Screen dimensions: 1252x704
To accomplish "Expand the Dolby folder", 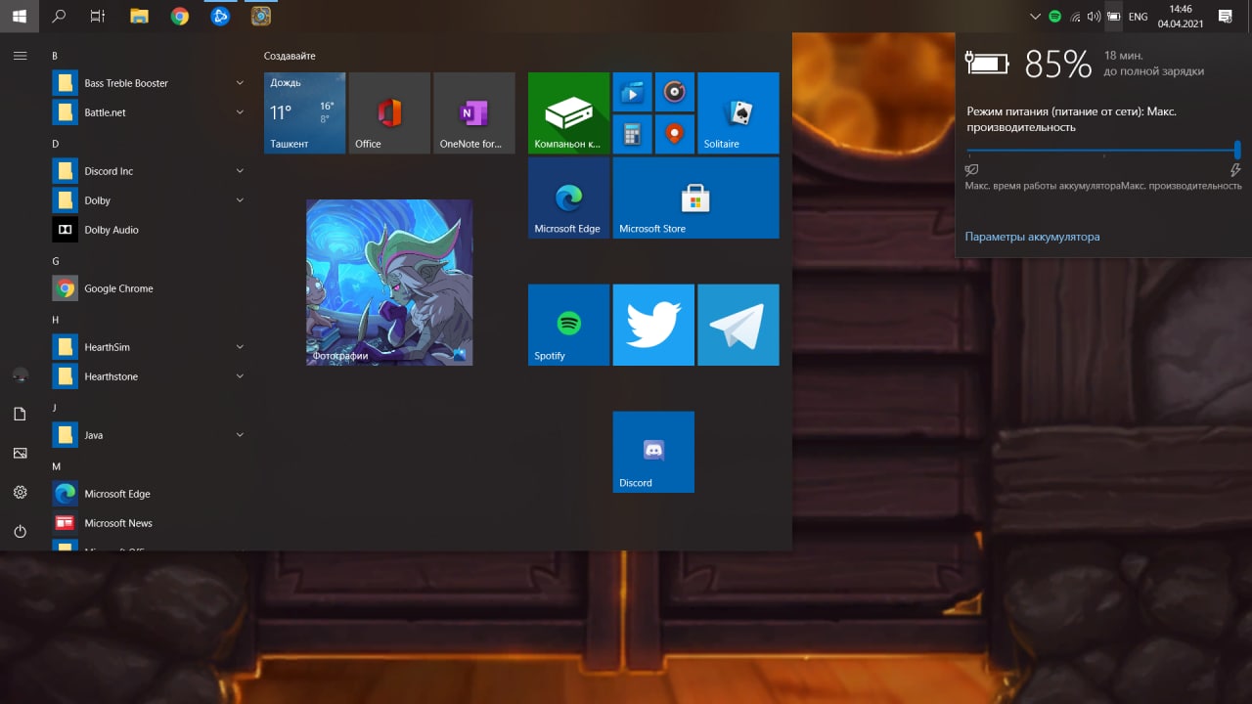I will click(x=150, y=200).
